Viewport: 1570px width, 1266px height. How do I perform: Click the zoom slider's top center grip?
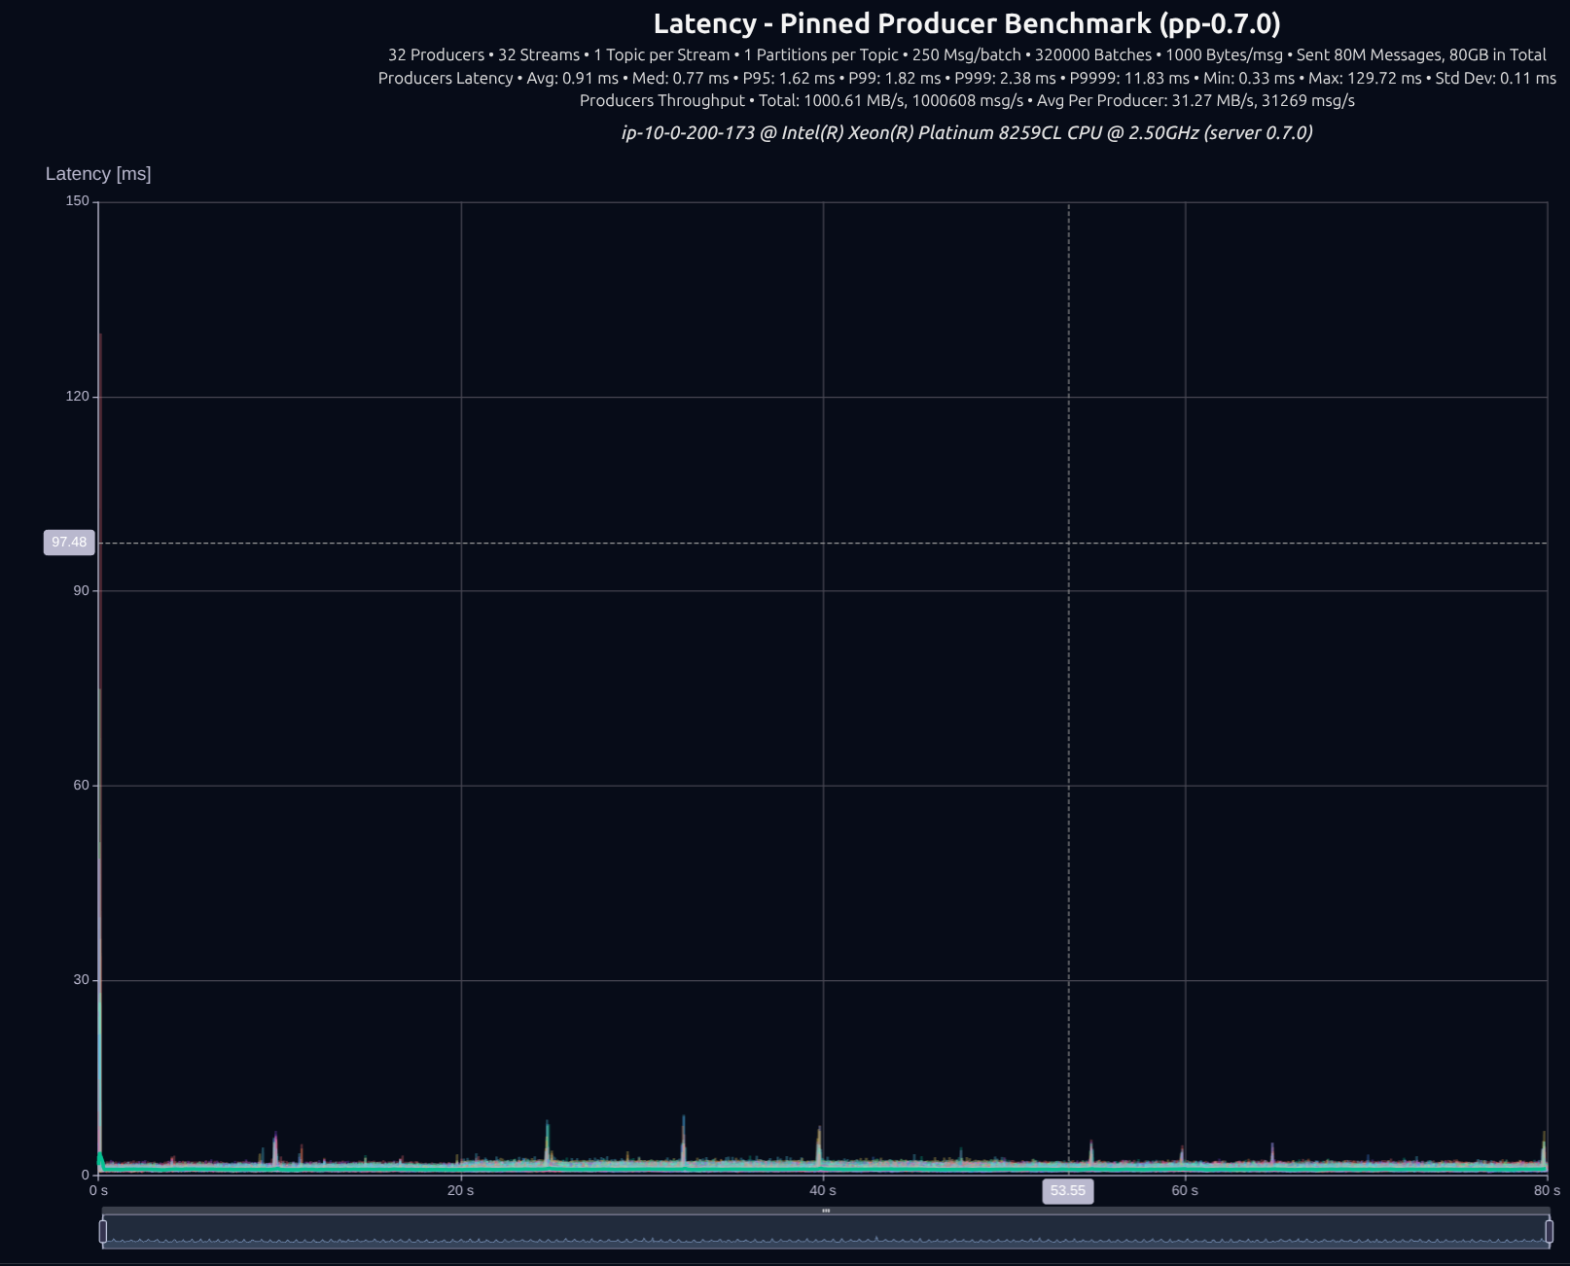coord(826,1211)
